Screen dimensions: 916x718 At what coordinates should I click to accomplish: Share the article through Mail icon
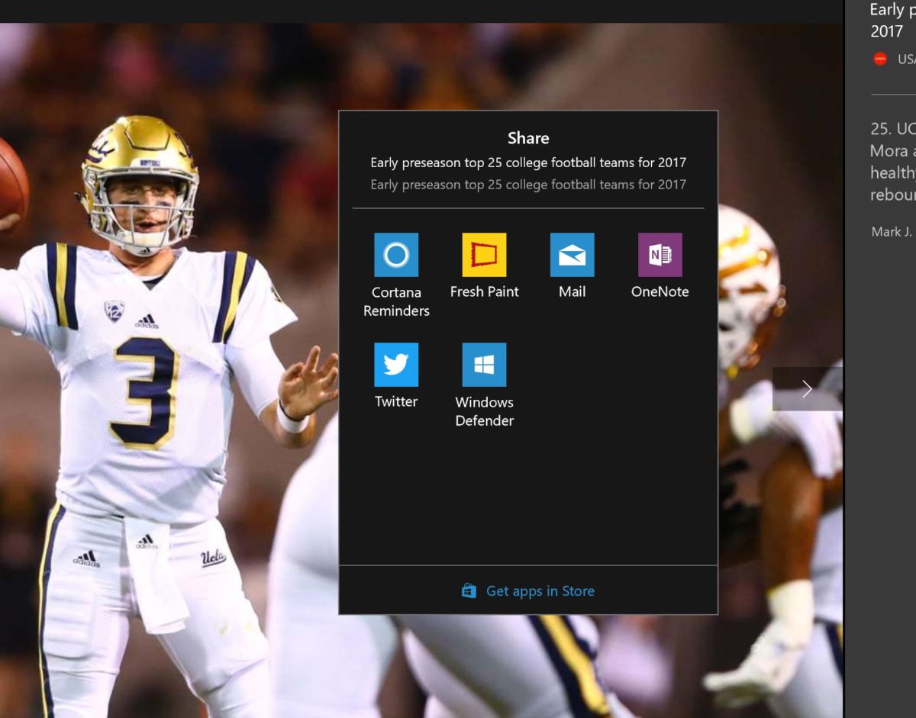(x=572, y=255)
